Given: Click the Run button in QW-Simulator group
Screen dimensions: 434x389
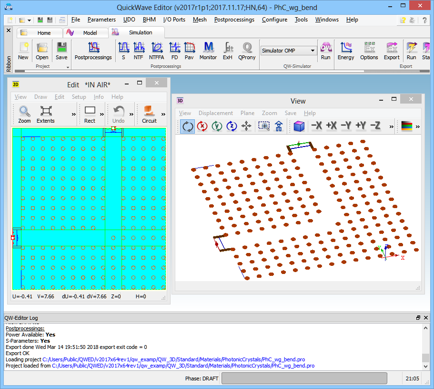Looking at the screenshot, I should [x=325, y=51].
